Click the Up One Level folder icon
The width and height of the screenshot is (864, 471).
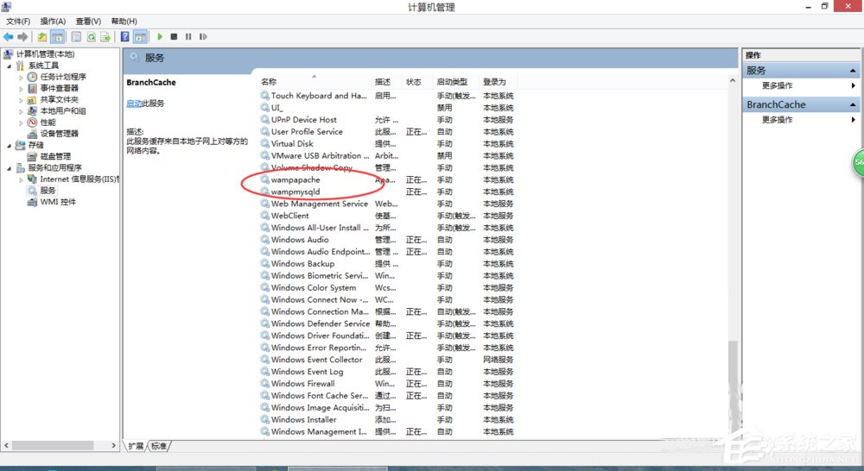(x=42, y=37)
